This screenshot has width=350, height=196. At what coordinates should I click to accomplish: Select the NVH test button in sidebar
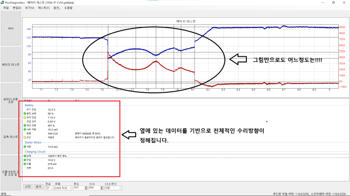pos(11,29)
